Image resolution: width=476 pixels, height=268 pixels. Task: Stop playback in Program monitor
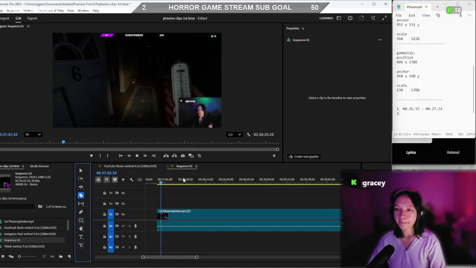(x=137, y=156)
